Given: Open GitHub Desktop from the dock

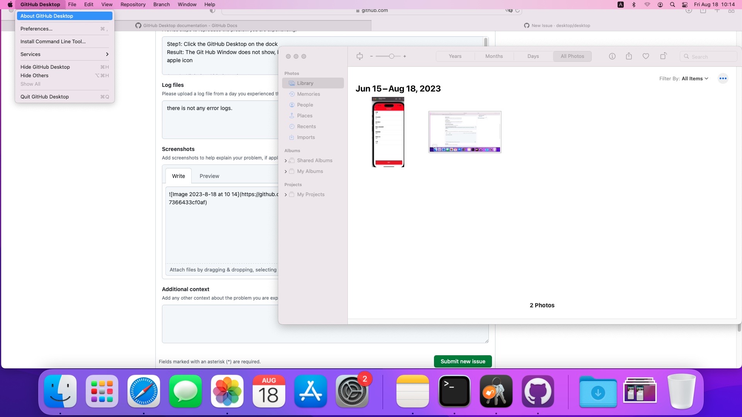Looking at the screenshot, I should pos(538,392).
